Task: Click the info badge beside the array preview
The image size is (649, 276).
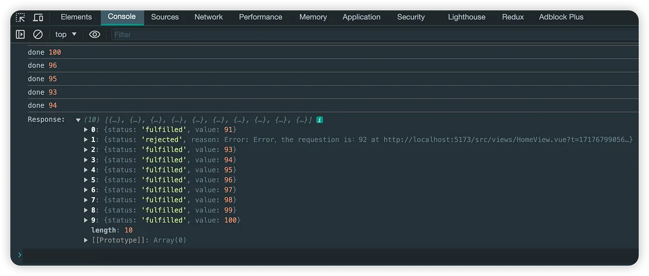Action: click(319, 120)
